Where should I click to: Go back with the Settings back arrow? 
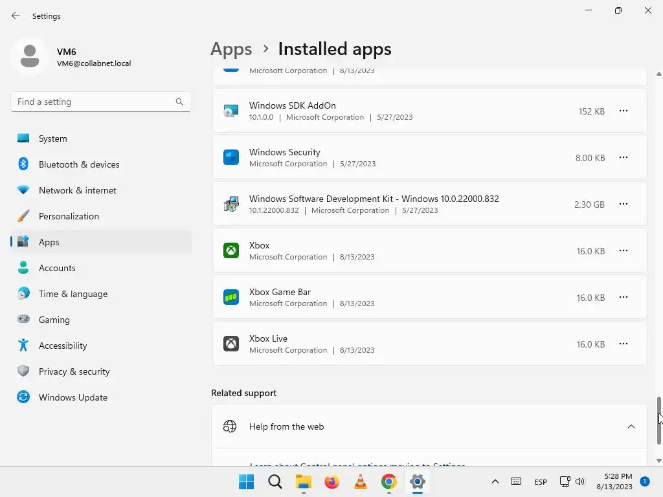pyautogui.click(x=16, y=16)
